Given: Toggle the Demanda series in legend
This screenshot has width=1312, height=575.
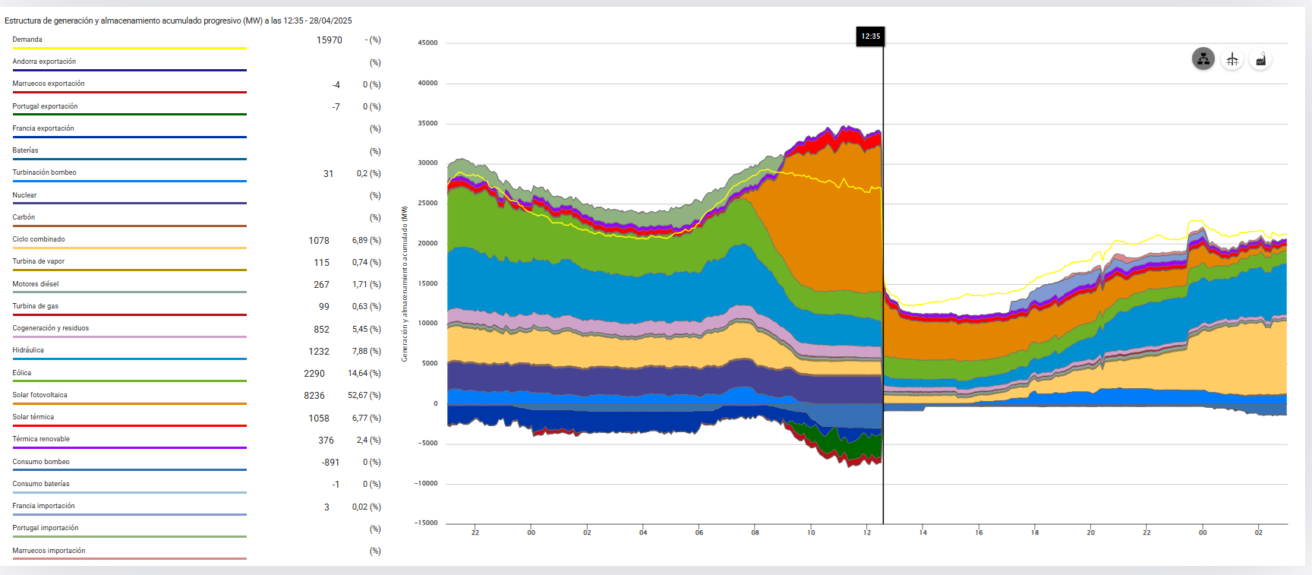Looking at the screenshot, I should (27, 39).
